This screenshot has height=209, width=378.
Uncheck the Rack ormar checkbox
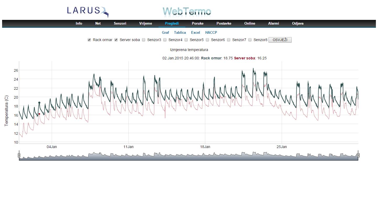click(89, 40)
